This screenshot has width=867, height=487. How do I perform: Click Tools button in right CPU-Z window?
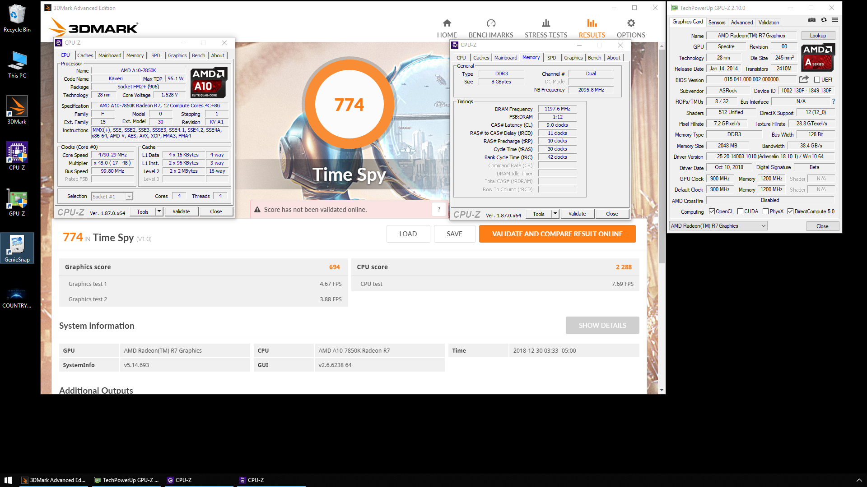[x=539, y=214]
